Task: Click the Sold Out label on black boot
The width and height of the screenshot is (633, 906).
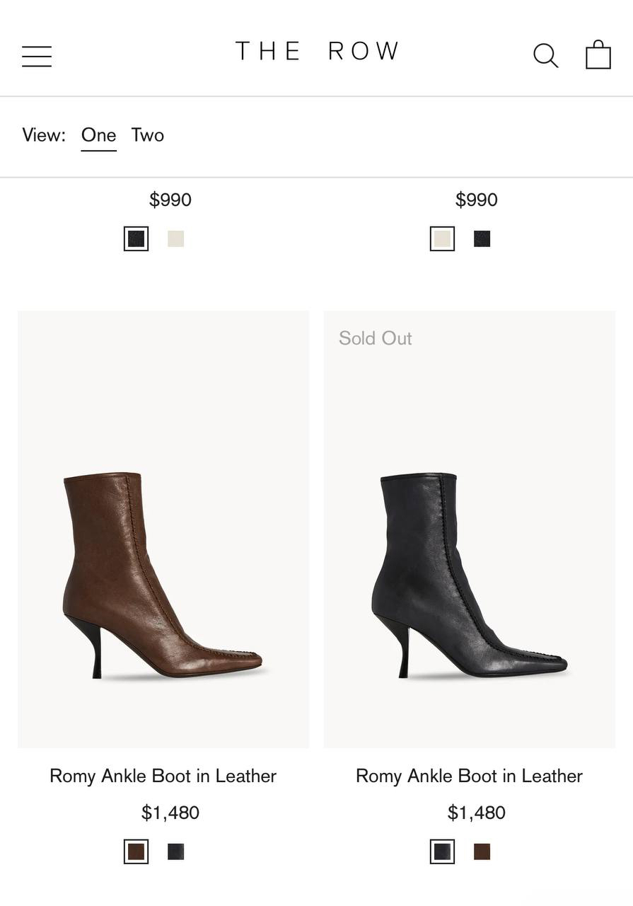Action: pyautogui.click(x=375, y=338)
